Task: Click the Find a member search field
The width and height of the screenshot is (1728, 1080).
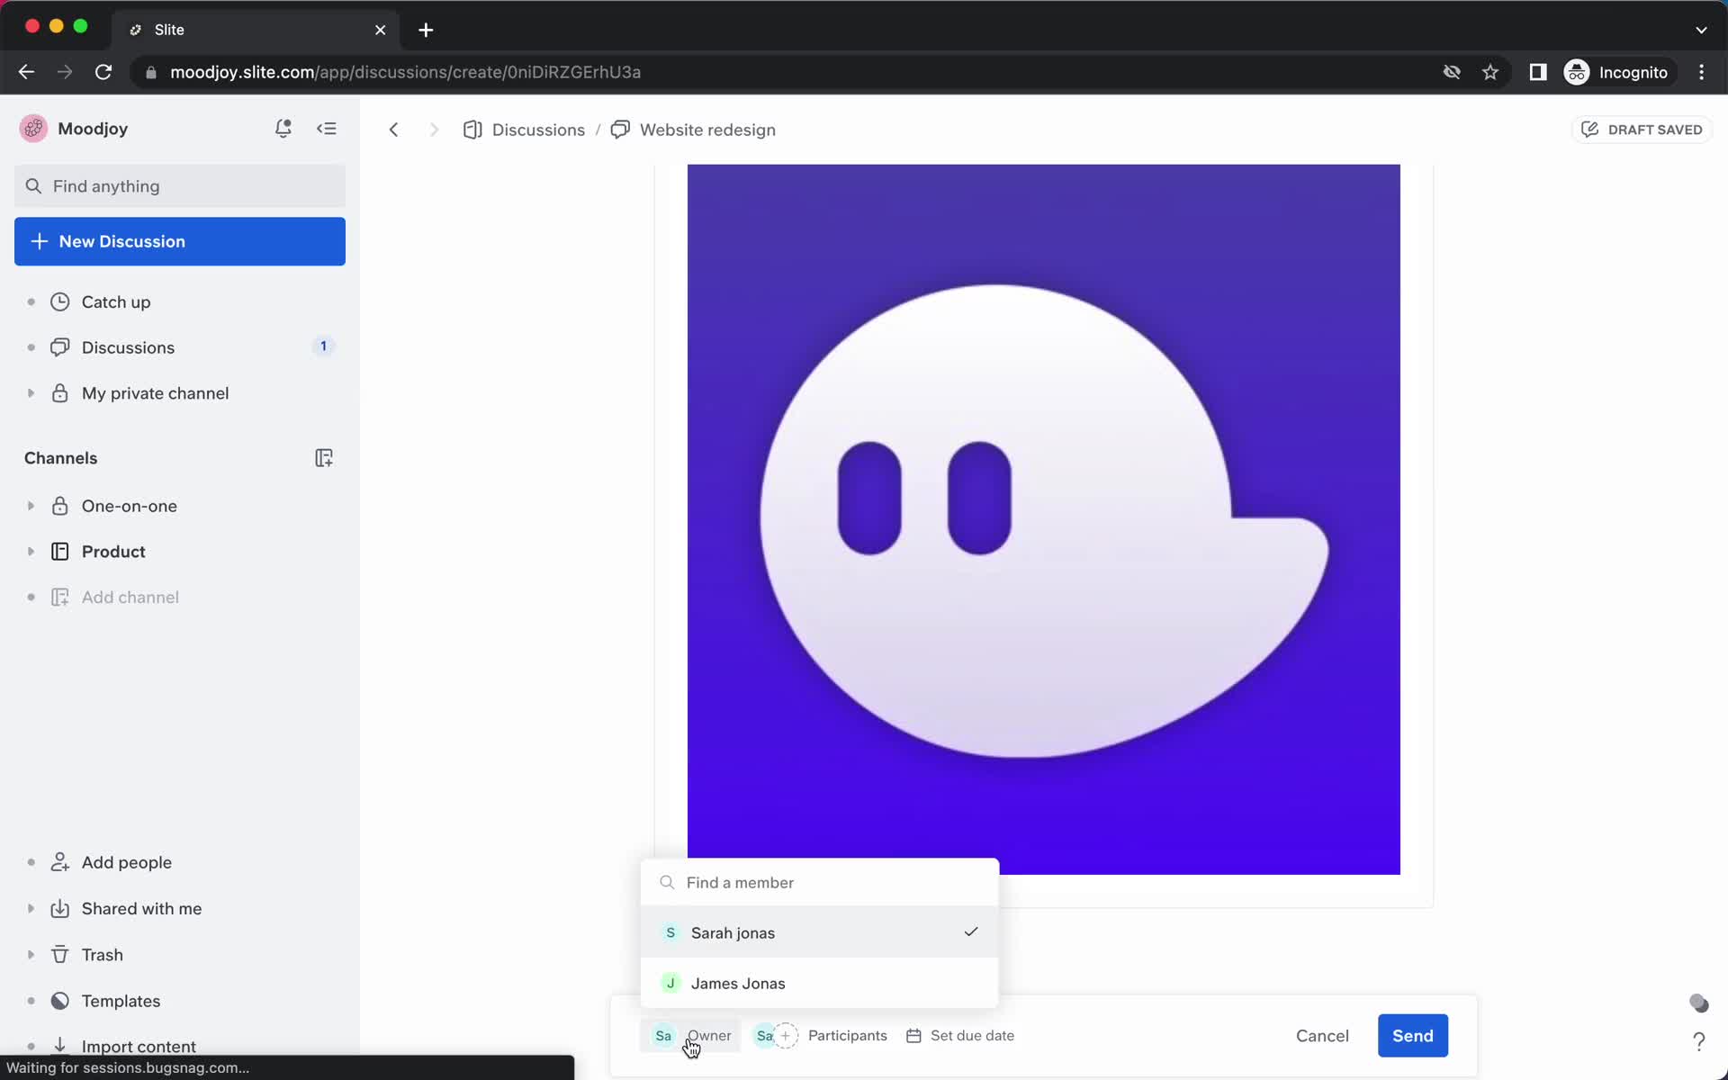Action: pos(819,883)
